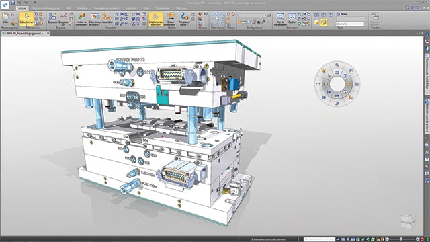Switch to the Accueil ribbon tab
The height and width of the screenshot is (242, 430).
[22, 9]
